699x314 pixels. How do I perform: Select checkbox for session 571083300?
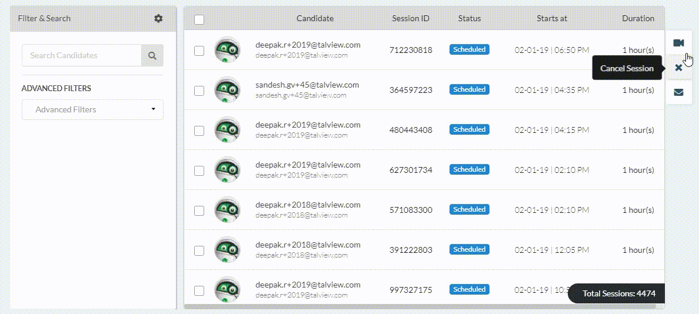(199, 211)
